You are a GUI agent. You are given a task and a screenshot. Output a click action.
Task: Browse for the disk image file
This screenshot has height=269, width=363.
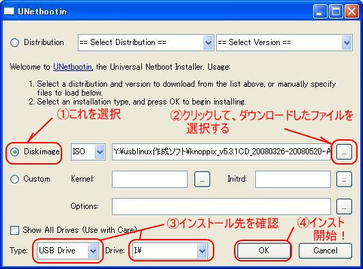344,152
